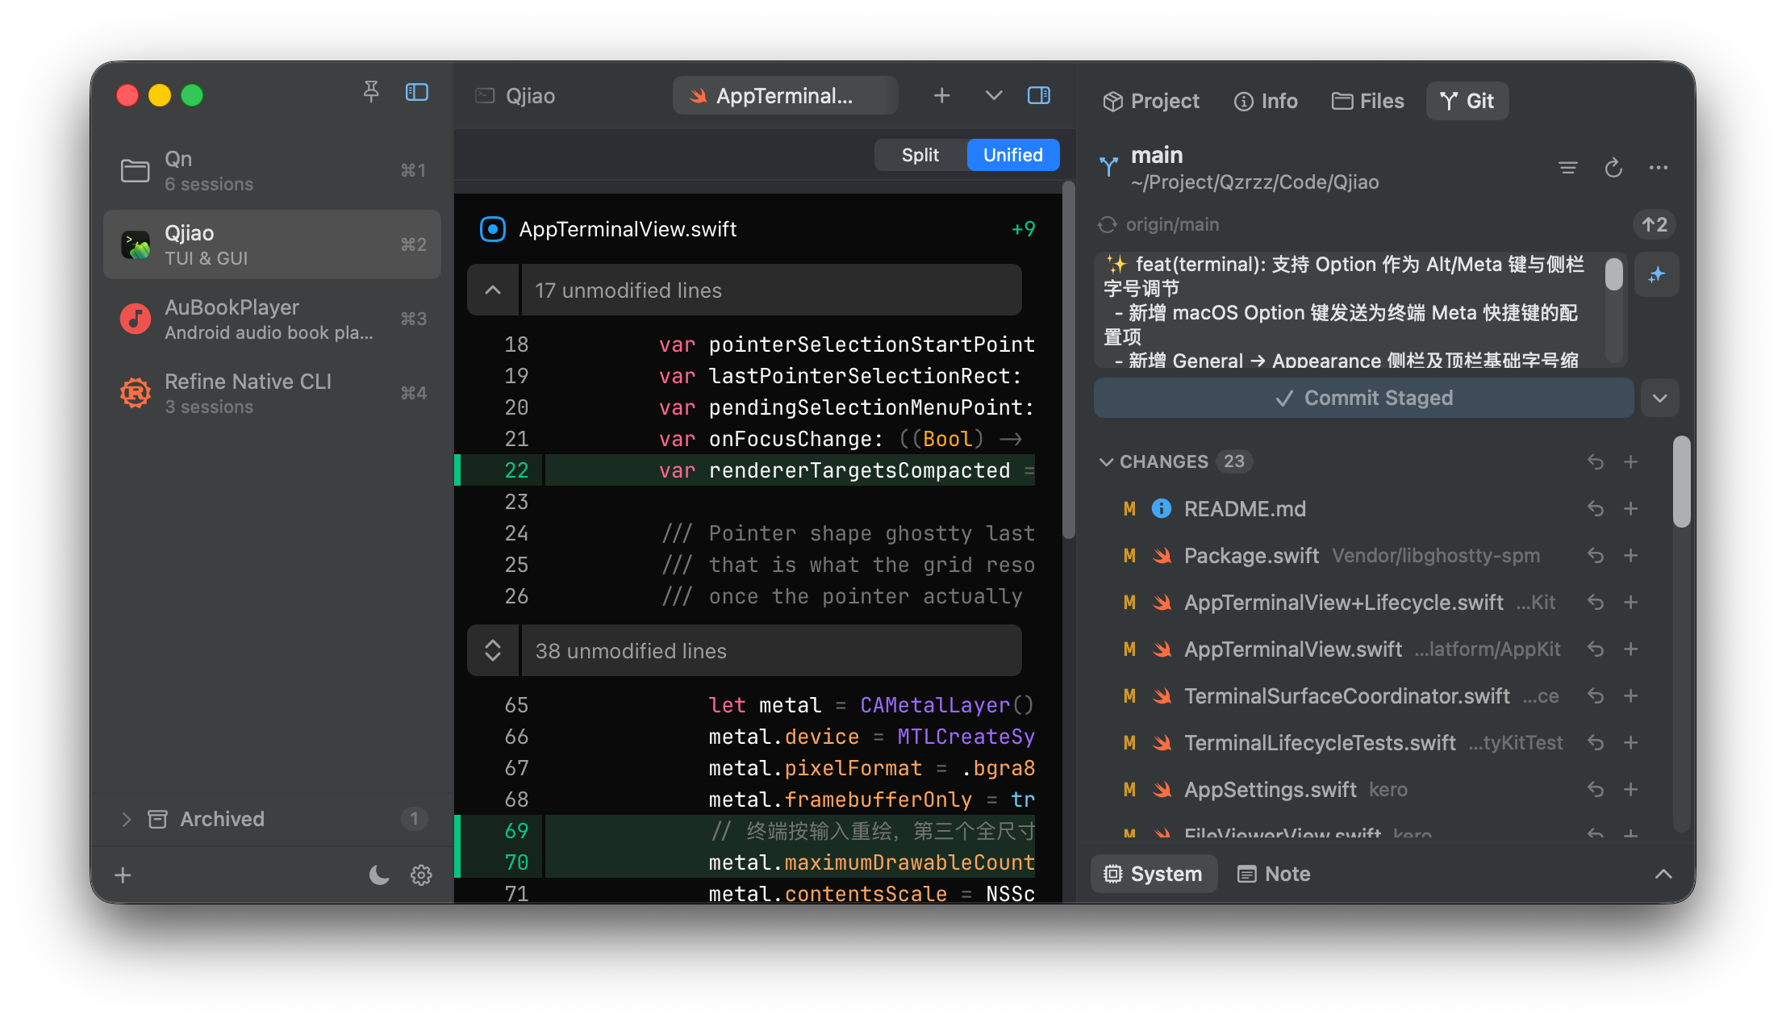The height and width of the screenshot is (1023, 1786).
Task: Click the changes list vertical scrollbar
Action: tap(1681, 482)
